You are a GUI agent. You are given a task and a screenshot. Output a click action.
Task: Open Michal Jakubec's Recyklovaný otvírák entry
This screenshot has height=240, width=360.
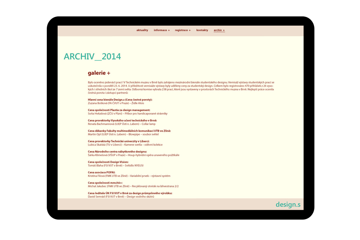[x=133, y=186]
